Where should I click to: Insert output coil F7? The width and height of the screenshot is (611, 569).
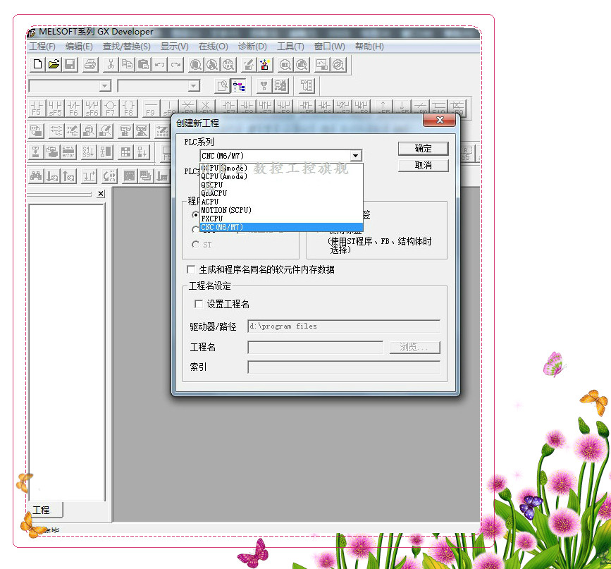pyautogui.click(x=110, y=108)
